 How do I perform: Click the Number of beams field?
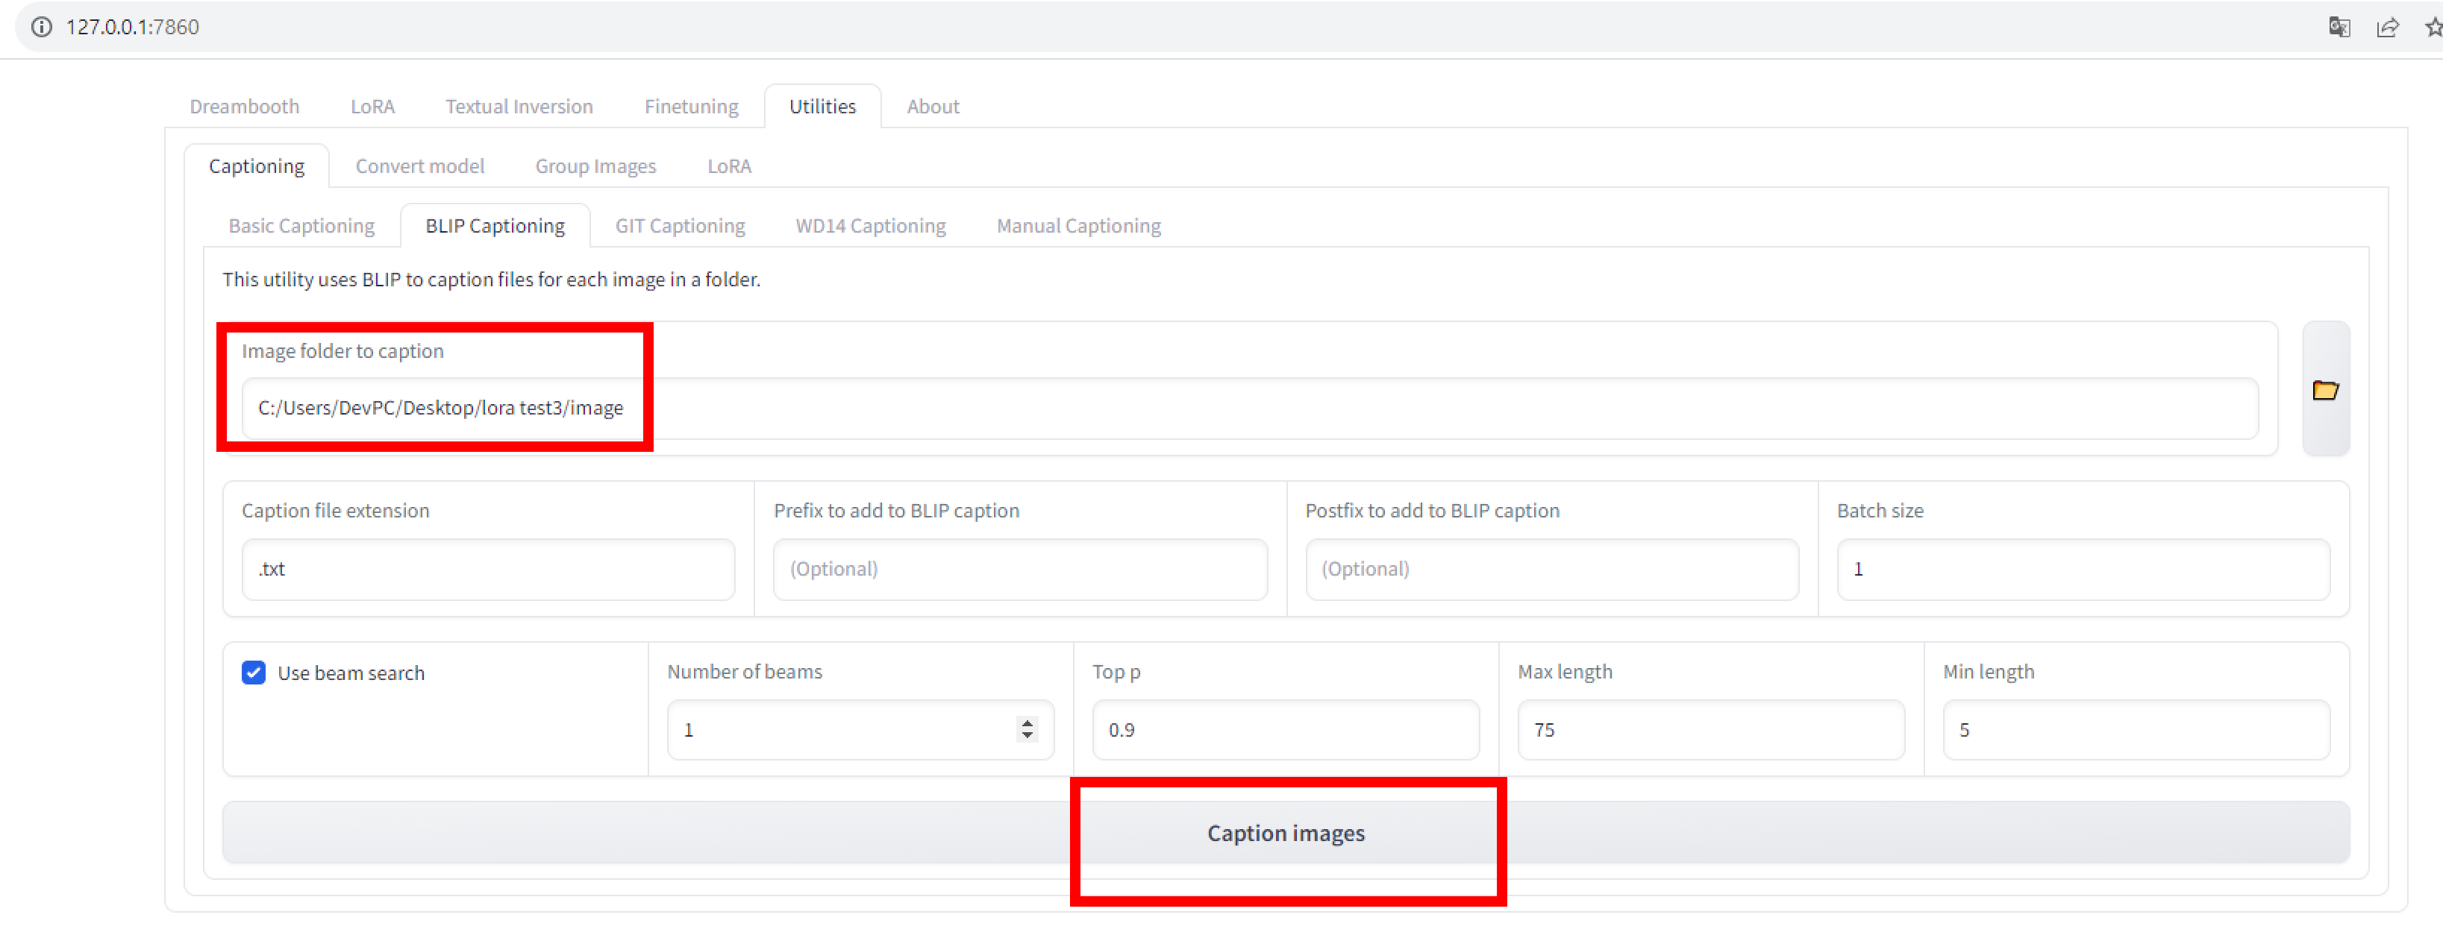(860, 731)
